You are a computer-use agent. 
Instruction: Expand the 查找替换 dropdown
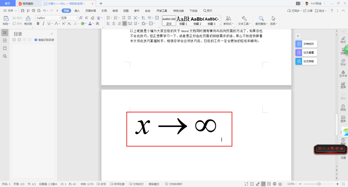(261, 24)
